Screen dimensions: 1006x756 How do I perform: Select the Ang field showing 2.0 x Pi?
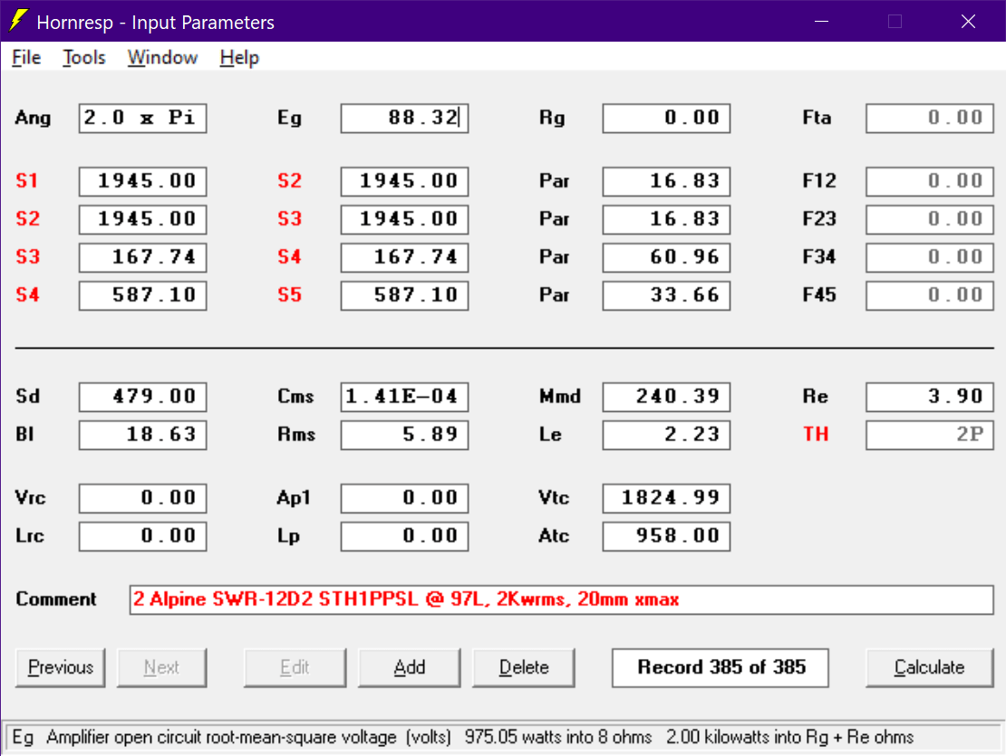pyautogui.click(x=142, y=118)
